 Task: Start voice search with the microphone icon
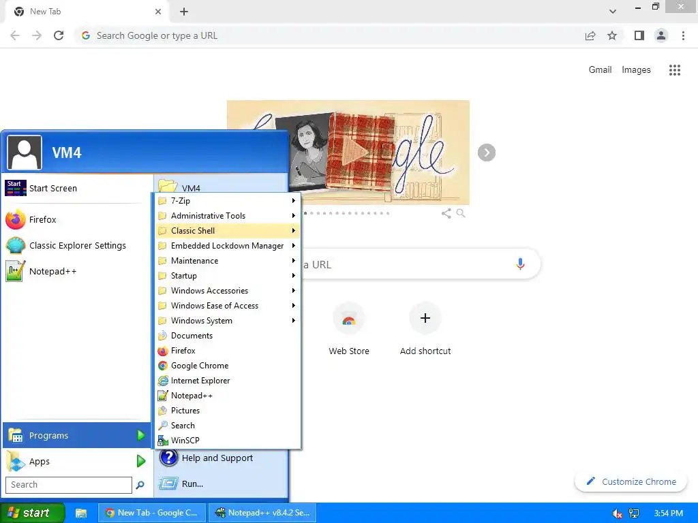520,264
